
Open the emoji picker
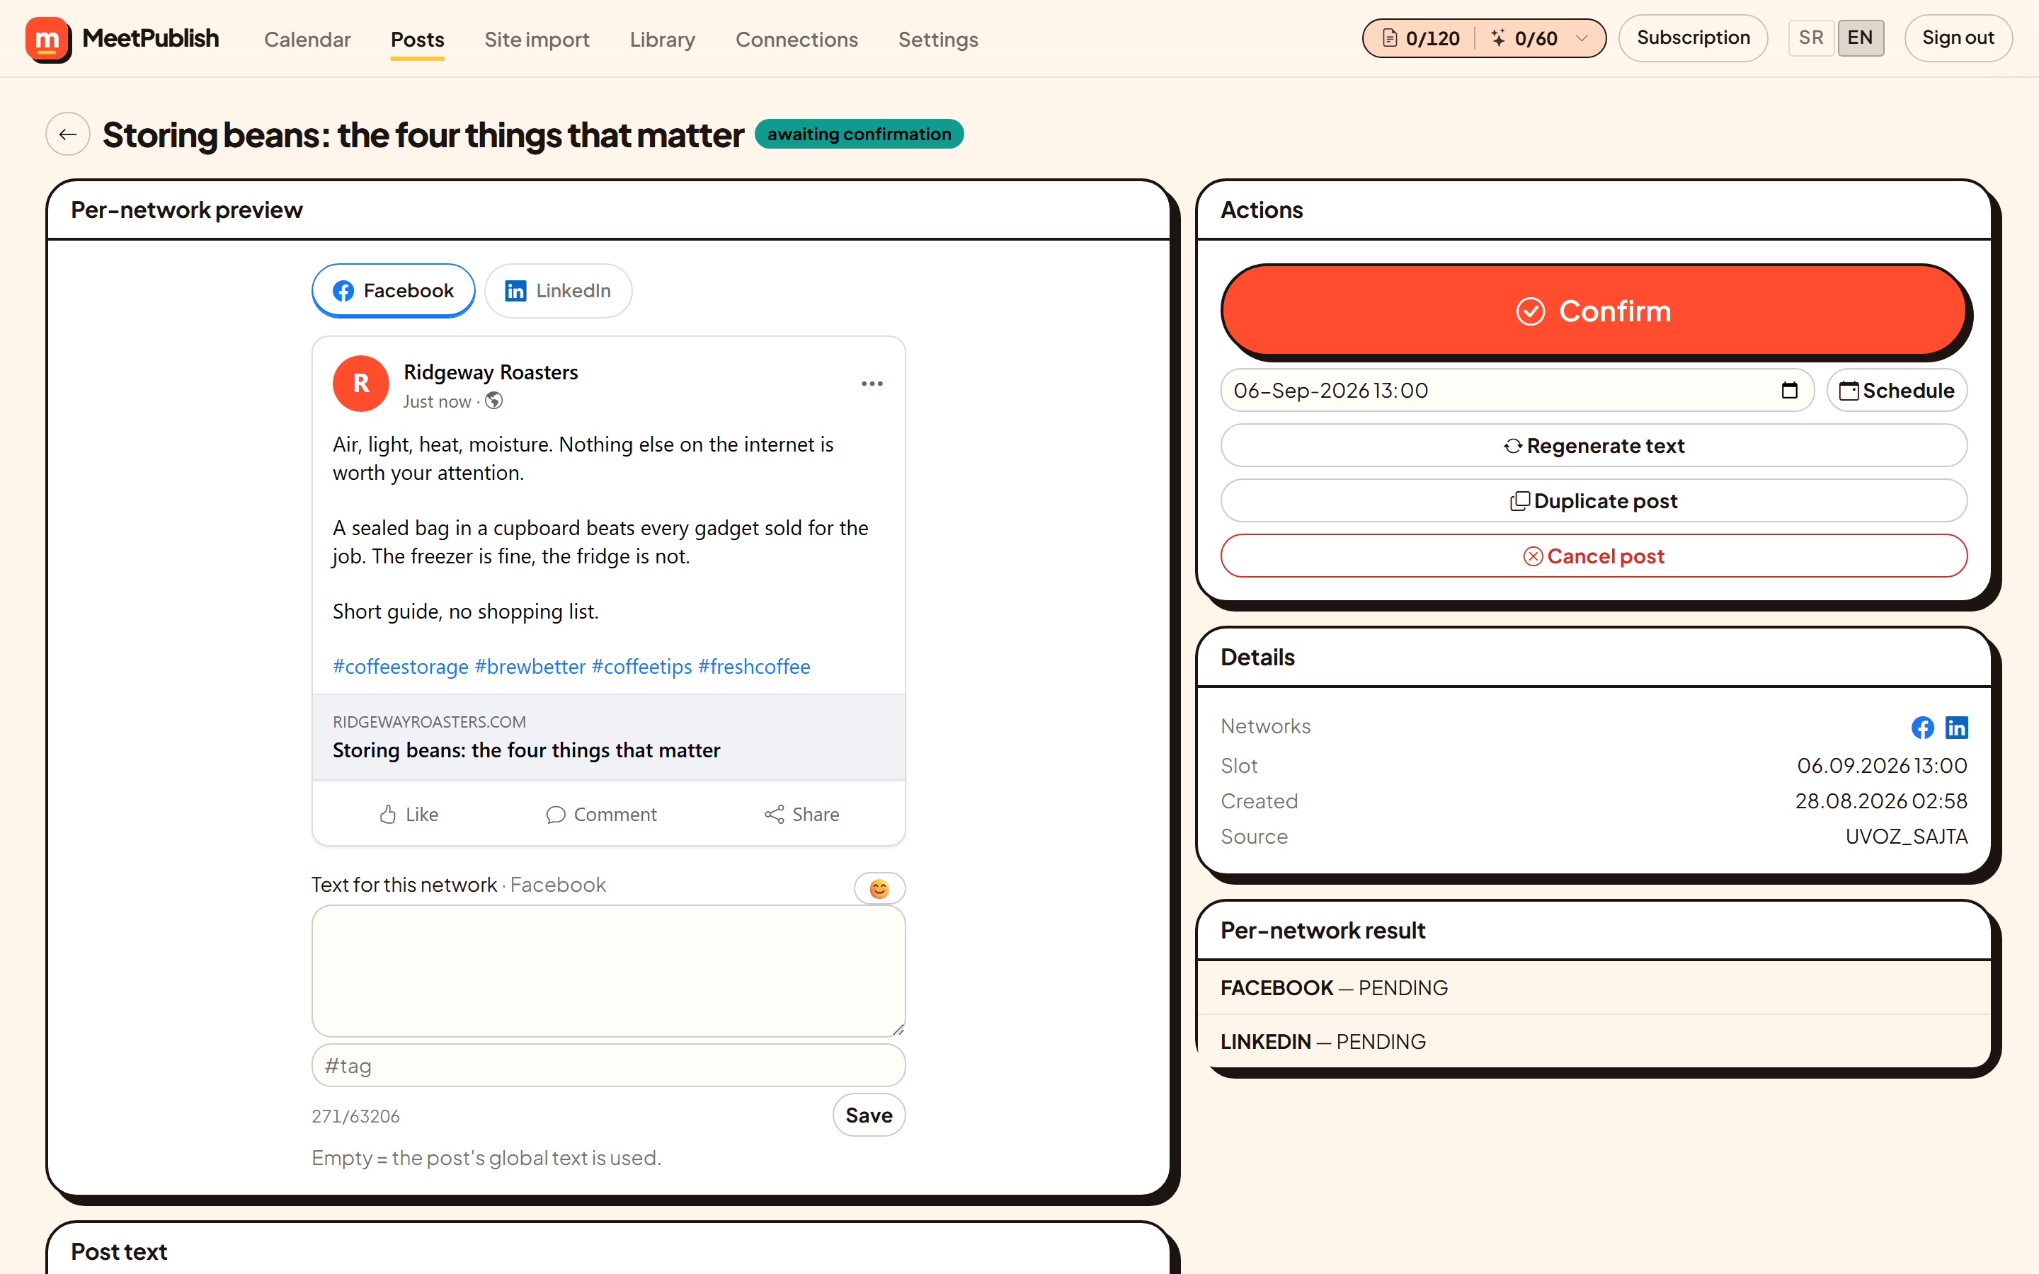coord(879,888)
